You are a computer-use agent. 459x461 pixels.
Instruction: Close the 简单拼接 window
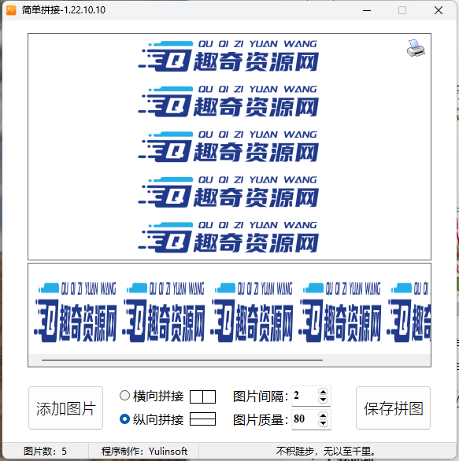coord(439,10)
